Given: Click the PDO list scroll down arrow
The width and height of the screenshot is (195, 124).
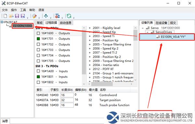Looking at the screenshot, I should click(84, 84).
